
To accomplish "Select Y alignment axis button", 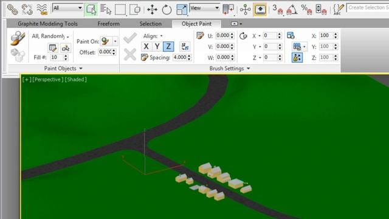I will 157,46.
